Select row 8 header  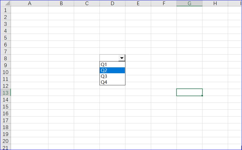tap(6, 58)
